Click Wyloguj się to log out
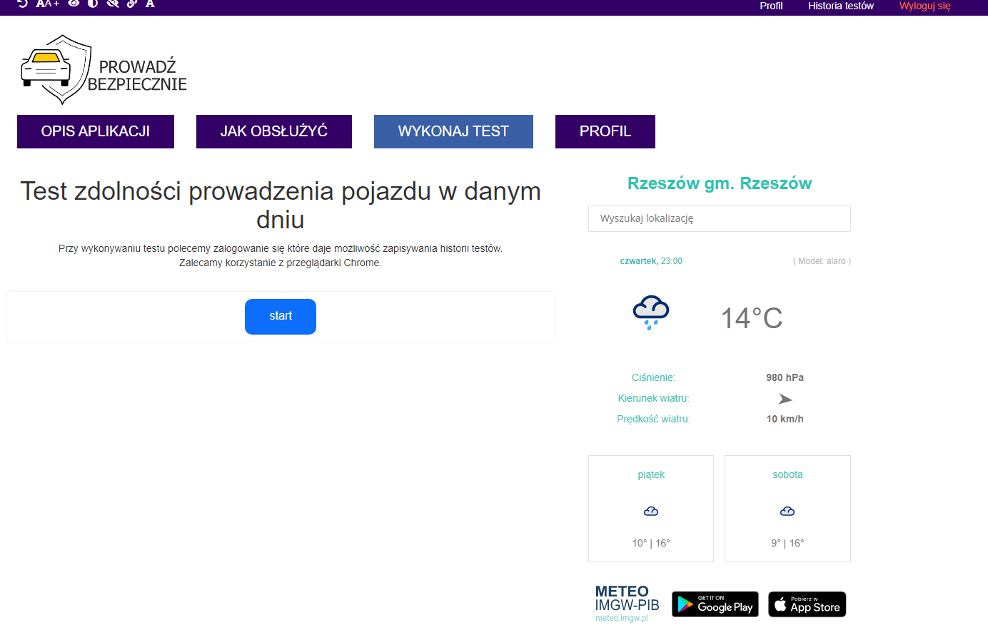Viewport: 988px width, 625px height. [x=924, y=6]
